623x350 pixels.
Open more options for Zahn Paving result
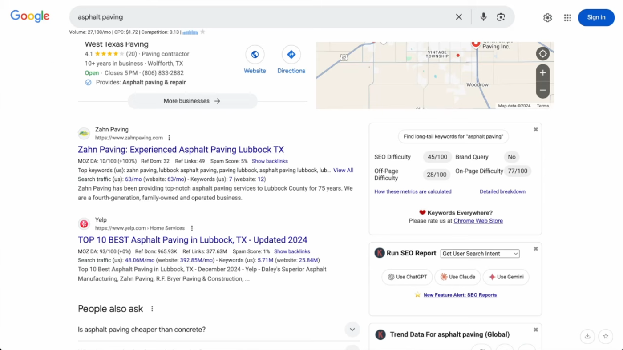coord(169,138)
